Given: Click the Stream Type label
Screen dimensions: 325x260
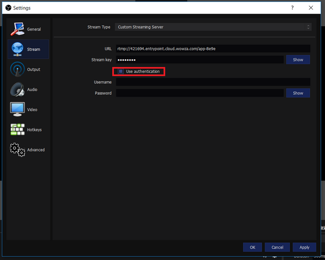Looking at the screenshot, I should [x=99, y=27].
